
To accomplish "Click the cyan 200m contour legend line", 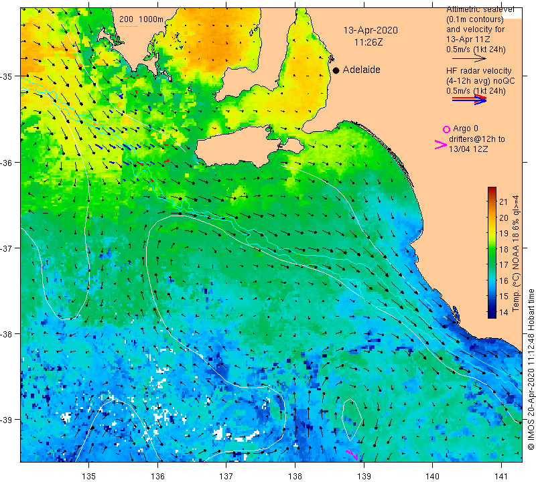I will click(x=129, y=26).
